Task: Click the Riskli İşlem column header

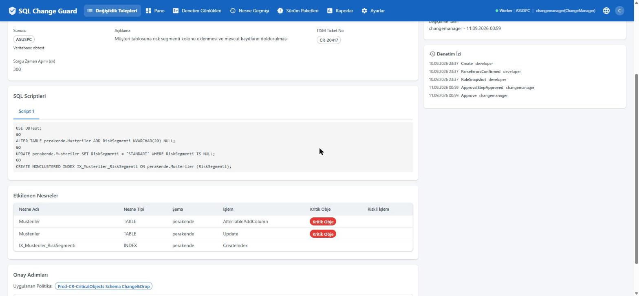Action: pos(378,209)
